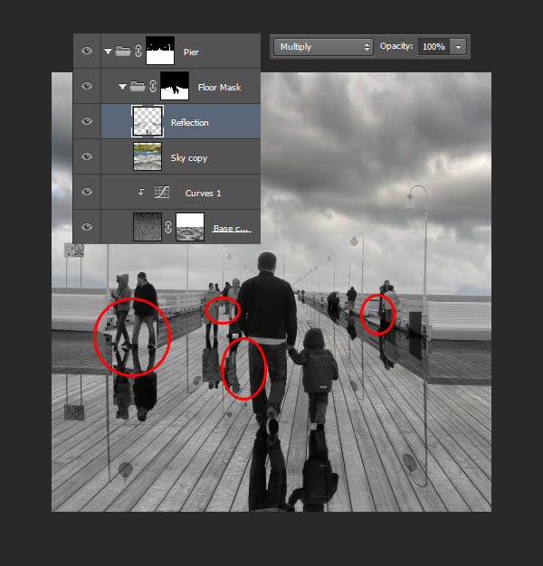The width and height of the screenshot is (543, 566).
Task: Click the Floor Mask folder icon
Action: (138, 87)
